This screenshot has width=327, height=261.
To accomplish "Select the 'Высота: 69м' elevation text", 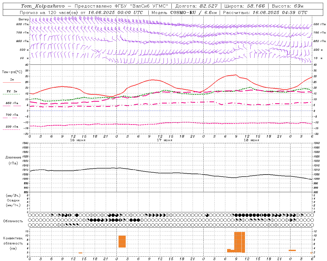I will click(288, 6).
